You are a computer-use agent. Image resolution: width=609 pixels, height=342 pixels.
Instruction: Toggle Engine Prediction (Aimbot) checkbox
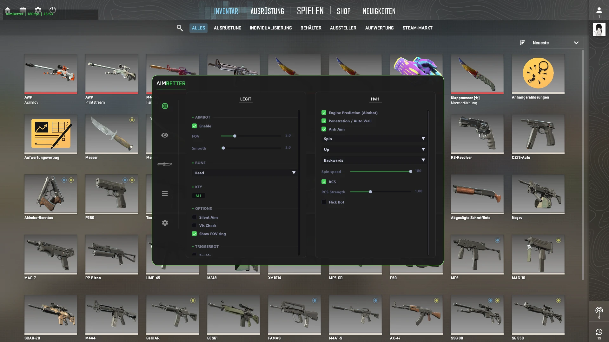[324, 113]
